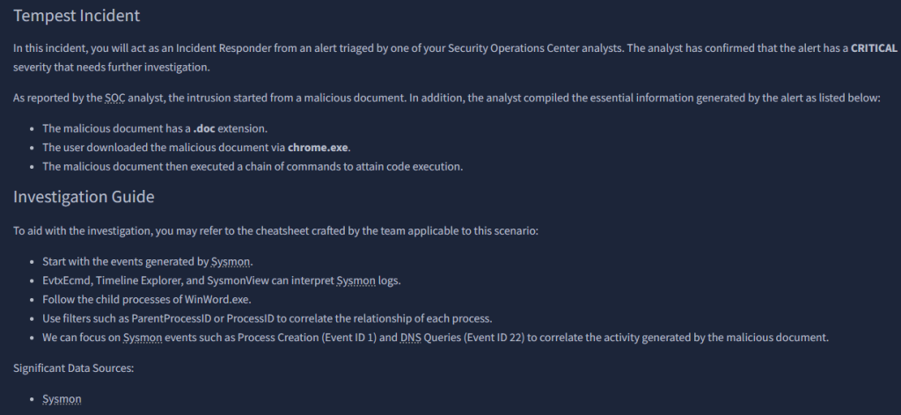901x415 pixels.
Task: Click the Investigation Guide heading
Action: pos(84,197)
